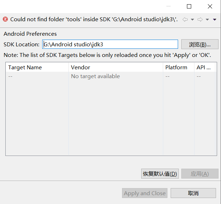This screenshot has height=204, width=221.
Task: Browse for SDK folder with 浏览(B) button
Action: tap(200, 45)
